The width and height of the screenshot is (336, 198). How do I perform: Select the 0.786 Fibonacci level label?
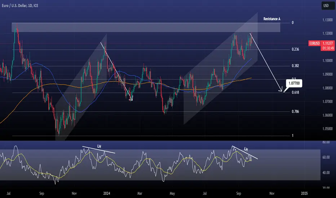pos(295,112)
